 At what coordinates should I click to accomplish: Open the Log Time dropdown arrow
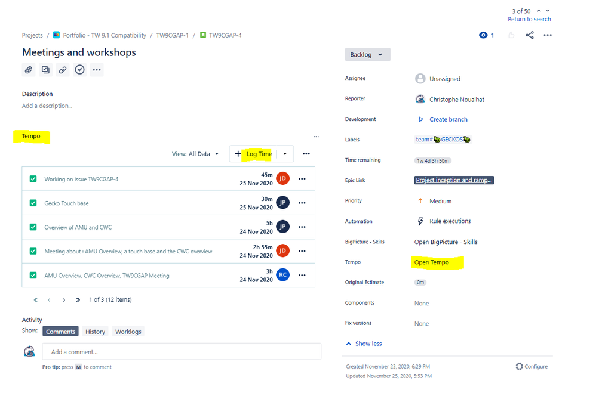pyautogui.click(x=285, y=154)
